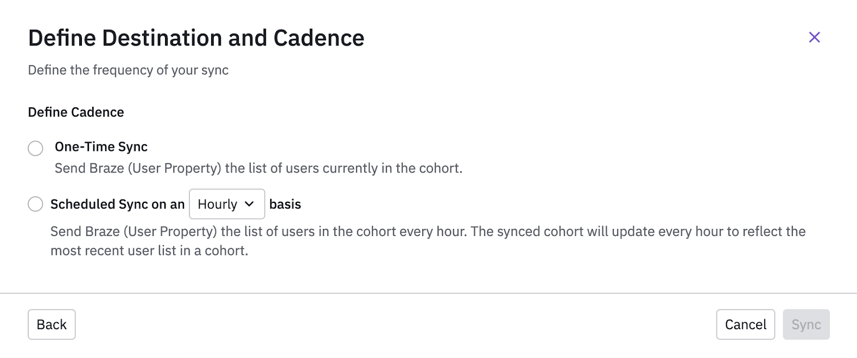Click the greyed-out Sync button
Screen dimensions: 857x358
click(805, 324)
